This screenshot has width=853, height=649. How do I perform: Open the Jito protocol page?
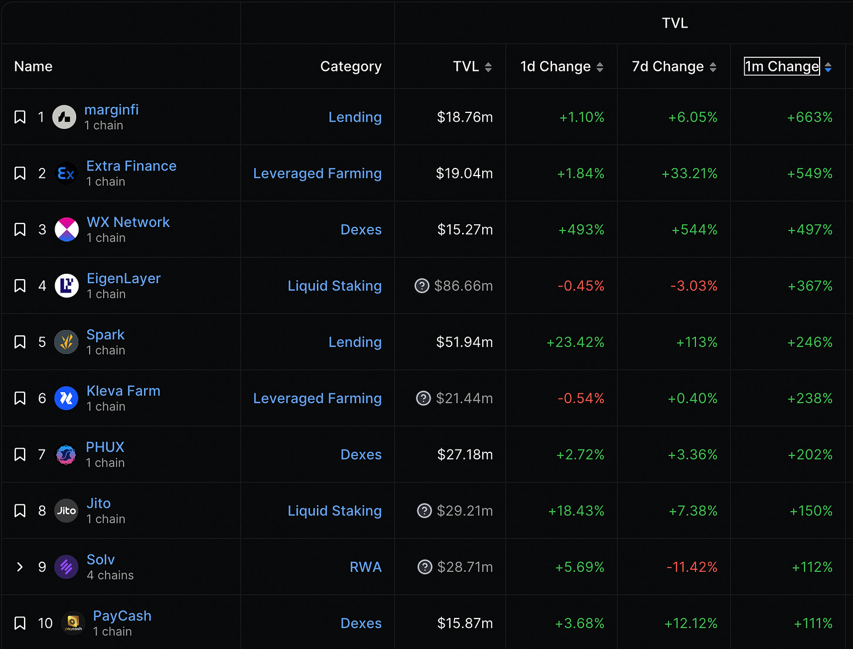coord(98,503)
